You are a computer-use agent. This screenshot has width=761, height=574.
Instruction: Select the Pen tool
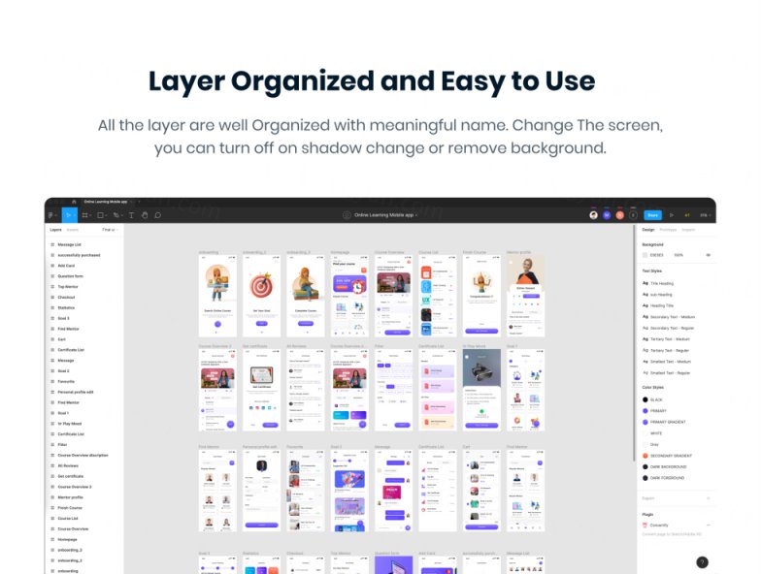[x=116, y=215]
